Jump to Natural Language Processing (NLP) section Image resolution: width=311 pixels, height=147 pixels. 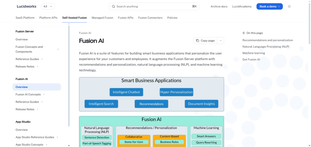coord(265,47)
